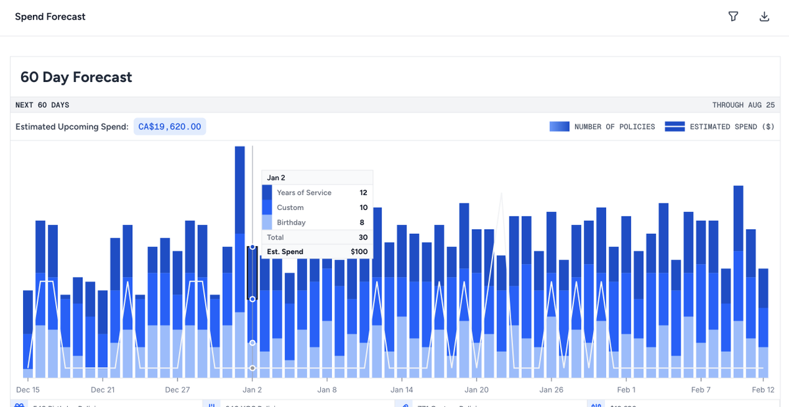Click the NEXT 60 DAYS label
The height and width of the screenshot is (407, 789).
[42, 105]
